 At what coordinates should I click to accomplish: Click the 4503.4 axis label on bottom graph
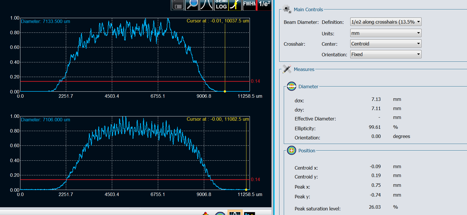click(x=112, y=194)
